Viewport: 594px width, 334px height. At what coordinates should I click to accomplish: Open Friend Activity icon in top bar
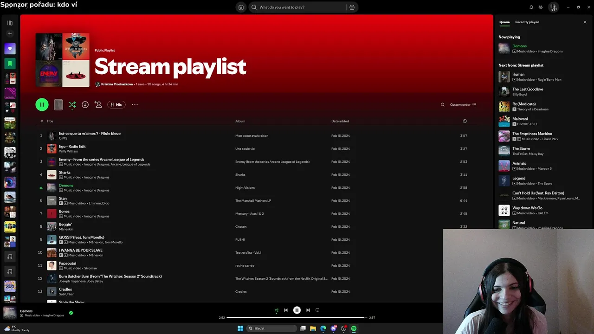(541, 7)
